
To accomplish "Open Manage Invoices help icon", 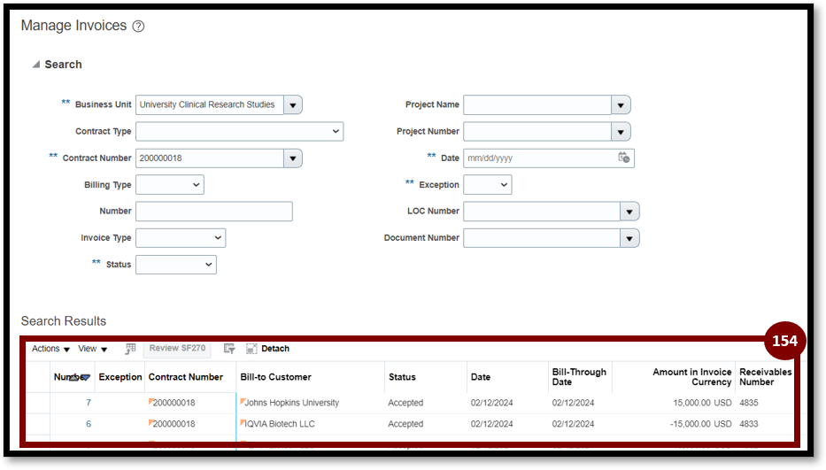I will [138, 26].
